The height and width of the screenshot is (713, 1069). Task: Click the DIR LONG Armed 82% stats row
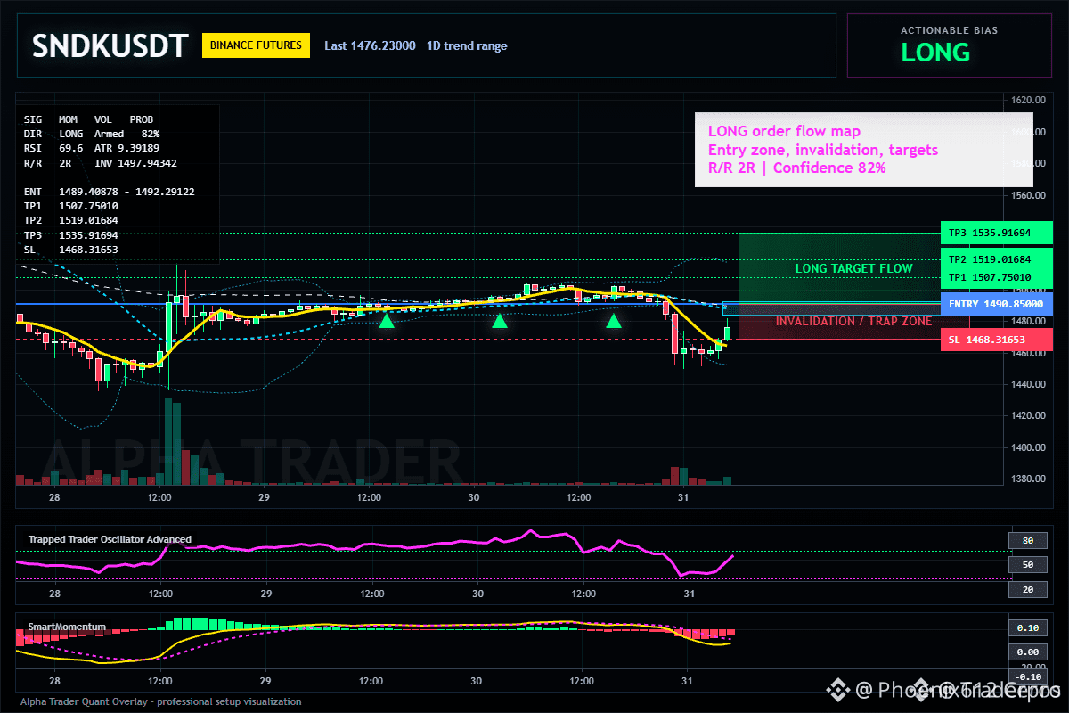92,133
